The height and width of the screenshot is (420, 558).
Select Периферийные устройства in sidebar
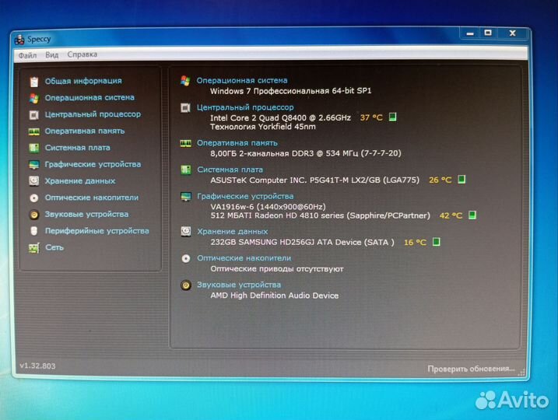(97, 231)
